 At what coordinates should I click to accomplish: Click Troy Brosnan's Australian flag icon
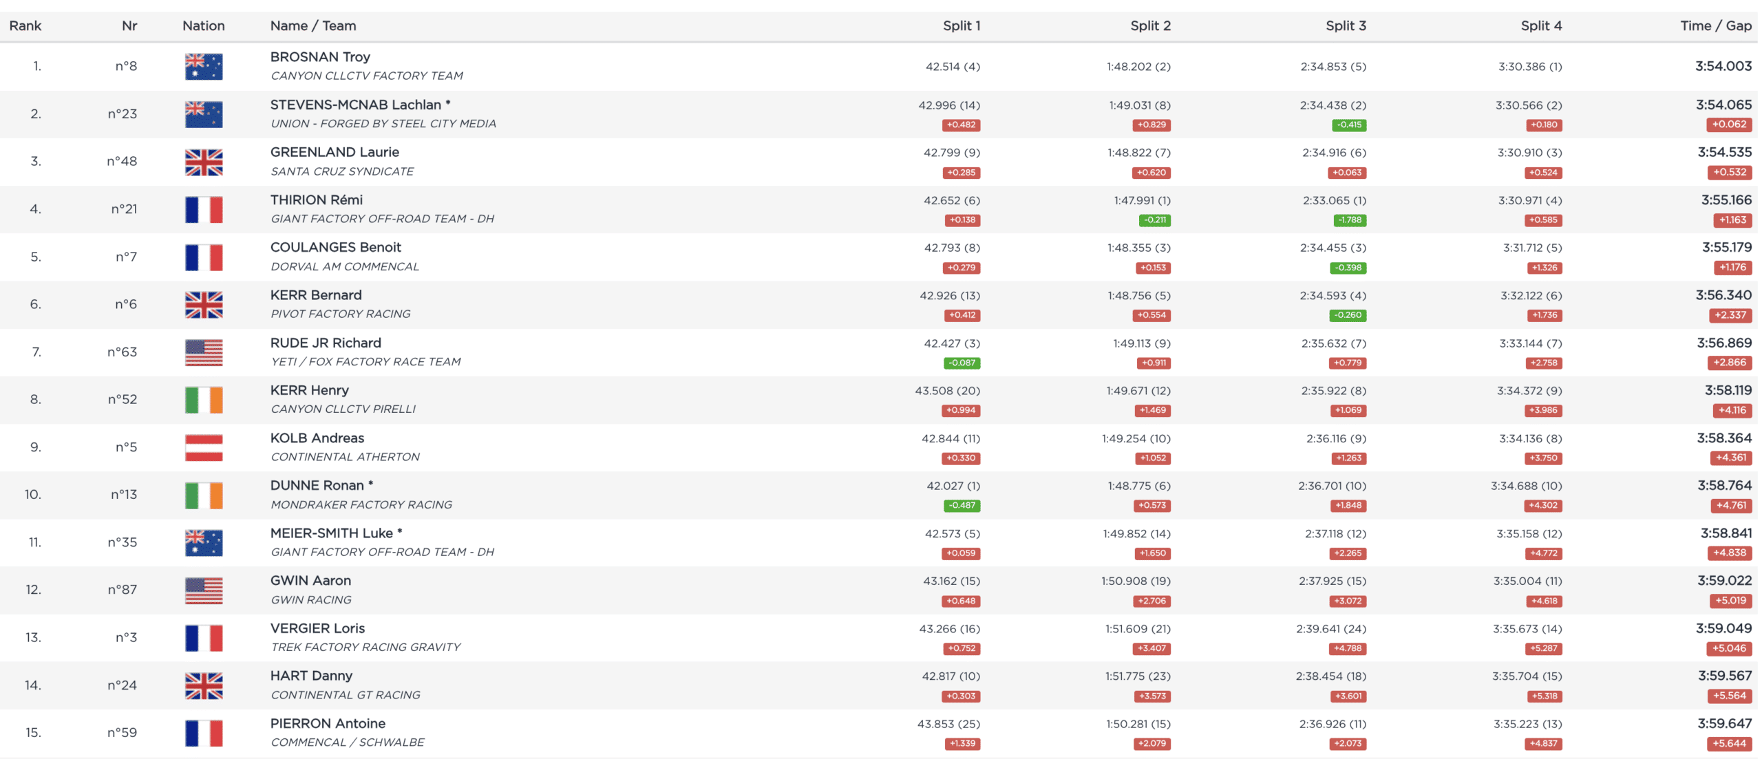tap(204, 67)
